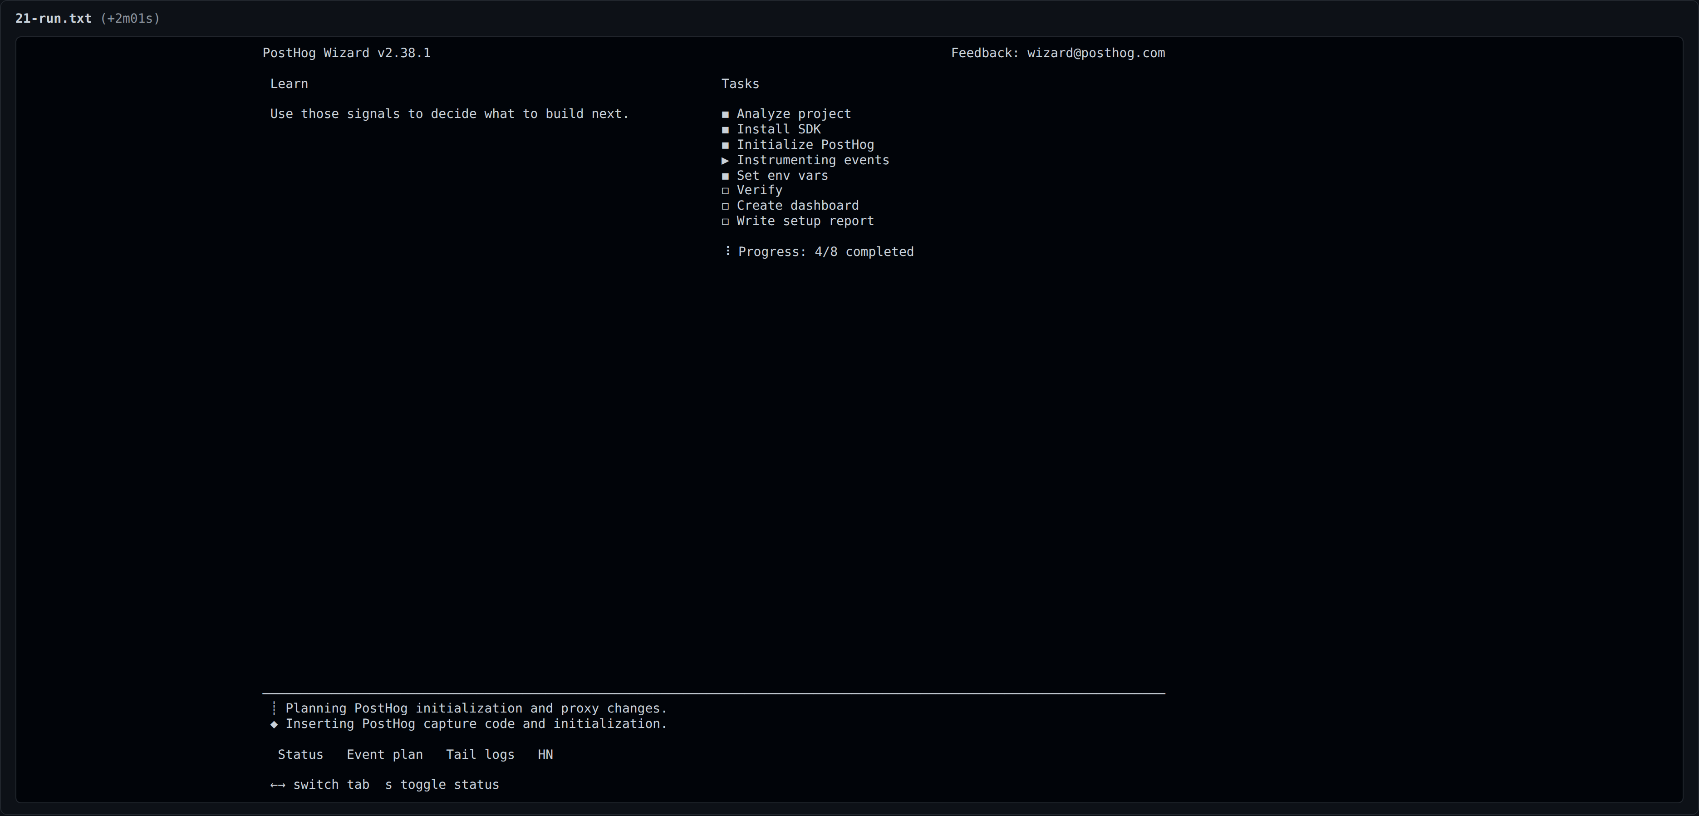Click the empty box beside Verify
1699x816 pixels.
click(726, 191)
